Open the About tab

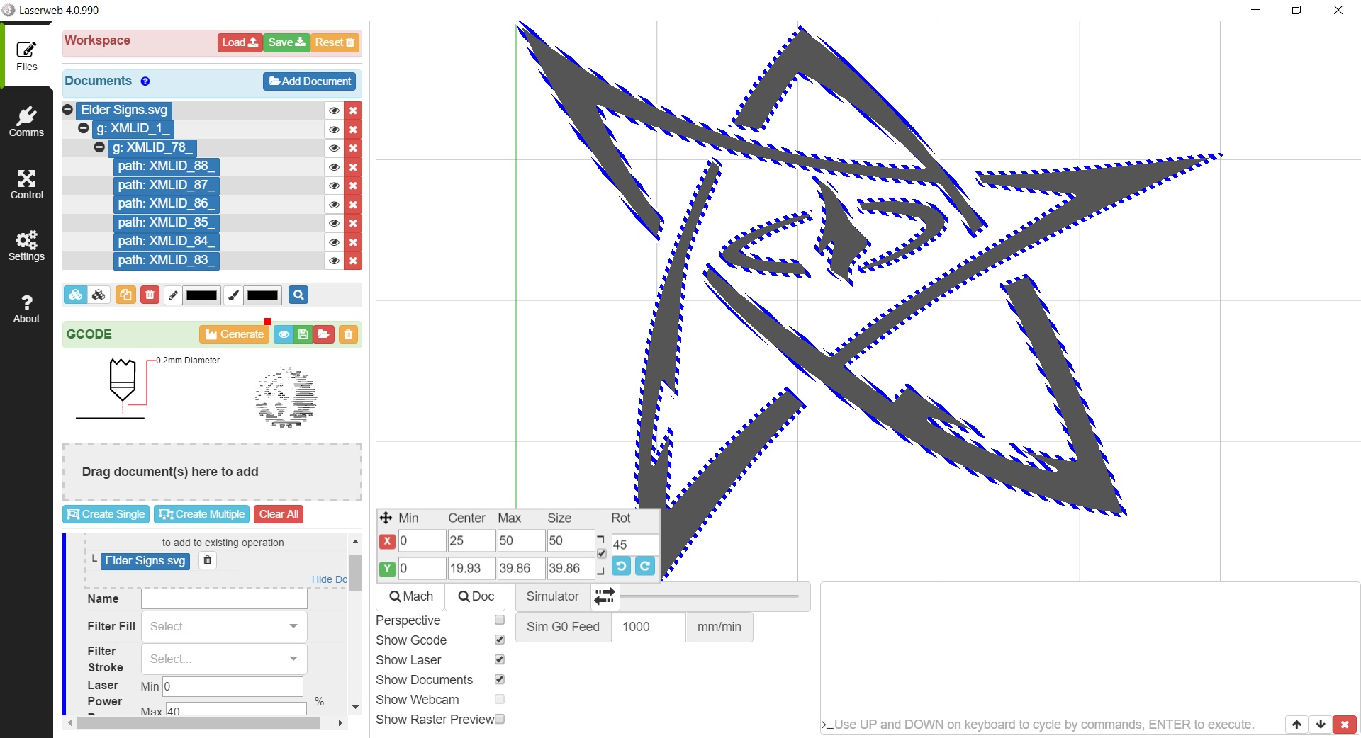tap(27, 308)
